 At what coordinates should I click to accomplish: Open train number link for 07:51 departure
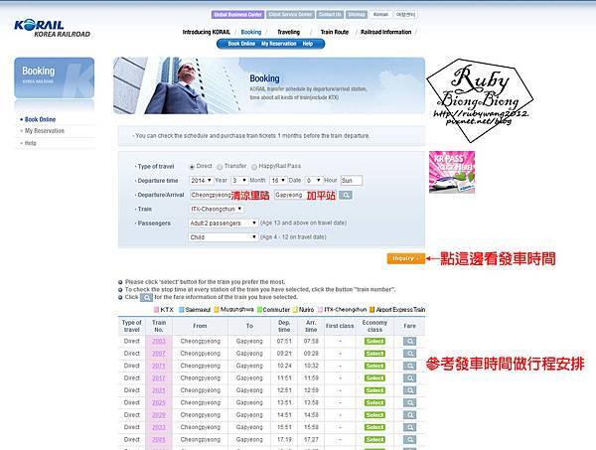click(159, 342)
